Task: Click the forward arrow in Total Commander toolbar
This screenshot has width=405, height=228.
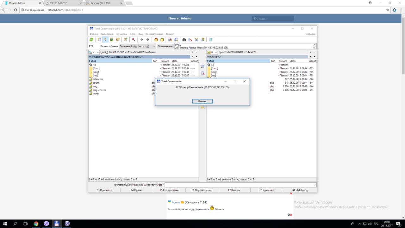Action: 147,40
